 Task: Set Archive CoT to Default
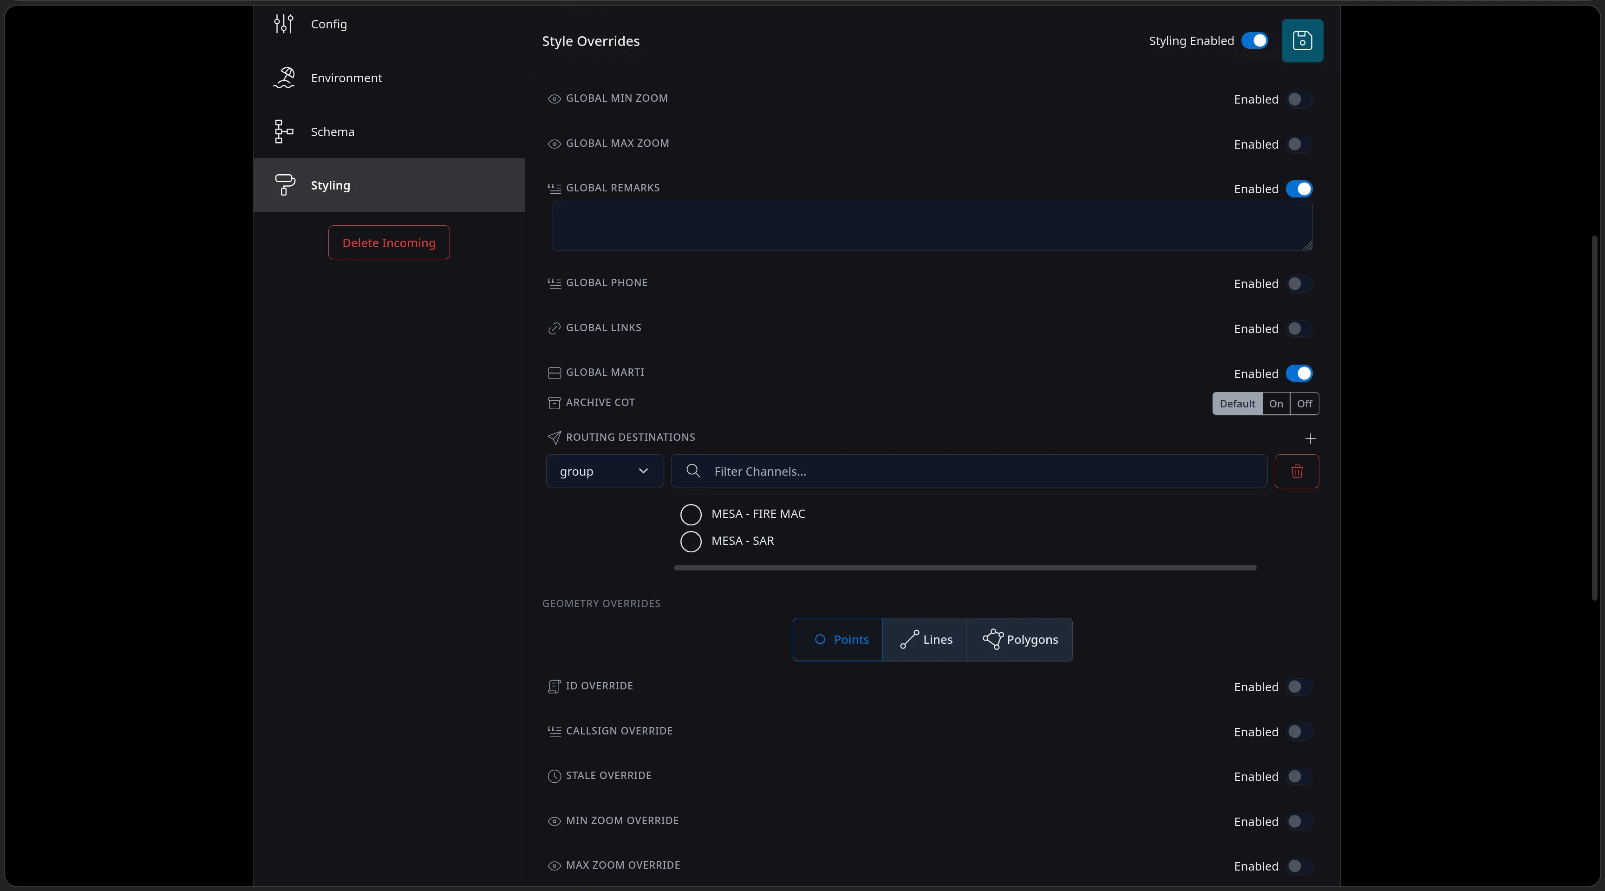point(1237,403)
